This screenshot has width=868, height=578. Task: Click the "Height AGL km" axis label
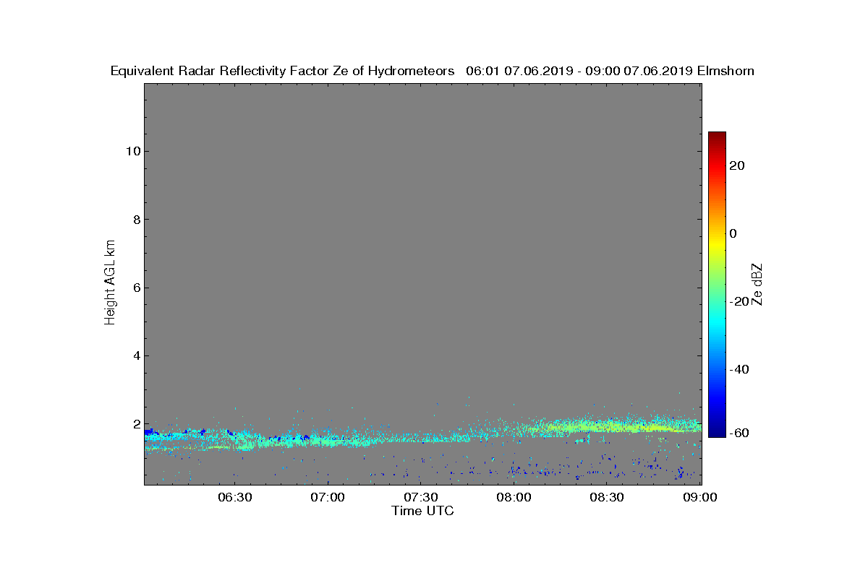click(x=110, y=283)
